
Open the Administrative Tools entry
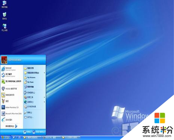click(34, 97)
